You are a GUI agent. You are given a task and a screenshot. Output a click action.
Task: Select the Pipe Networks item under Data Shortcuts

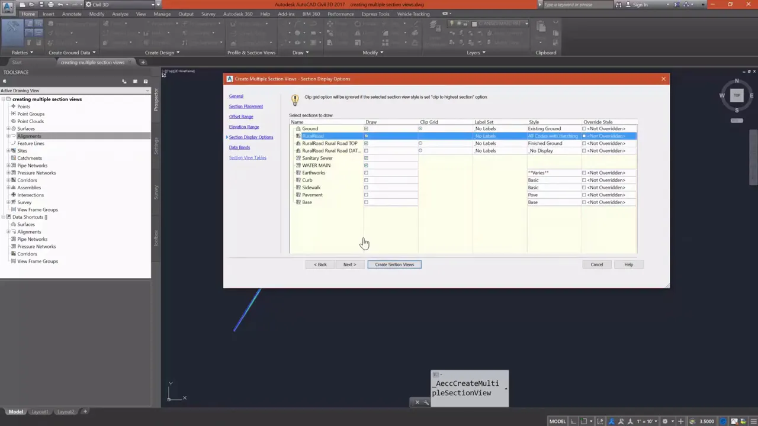pyautogui.click(x=32, y=239)
